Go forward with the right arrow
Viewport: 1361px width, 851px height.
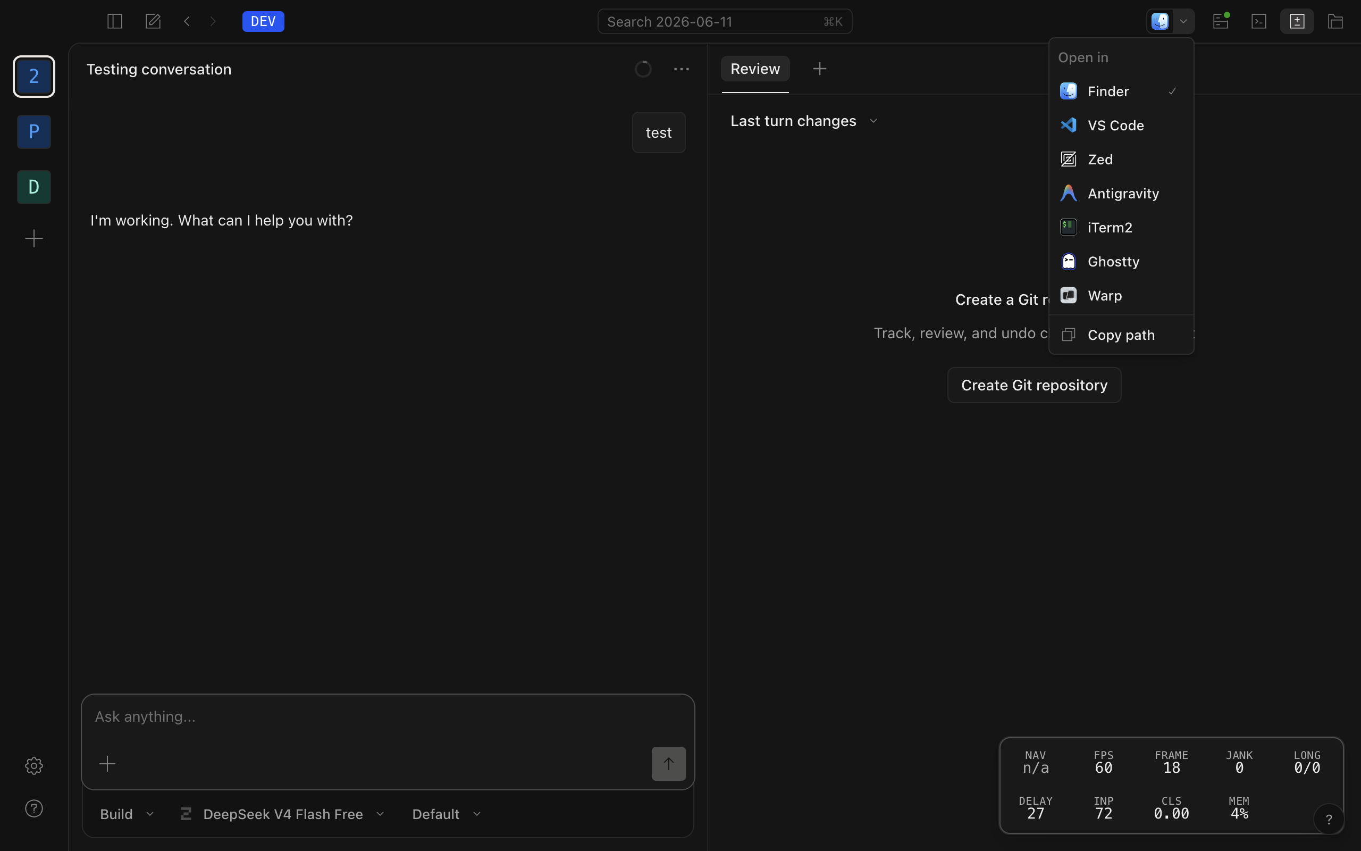point(213,21)
